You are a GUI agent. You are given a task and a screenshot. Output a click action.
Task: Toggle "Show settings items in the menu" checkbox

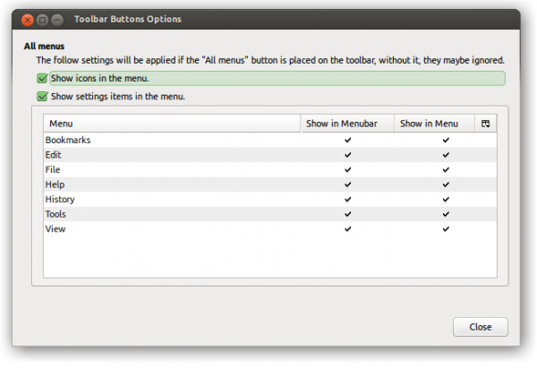42,97
